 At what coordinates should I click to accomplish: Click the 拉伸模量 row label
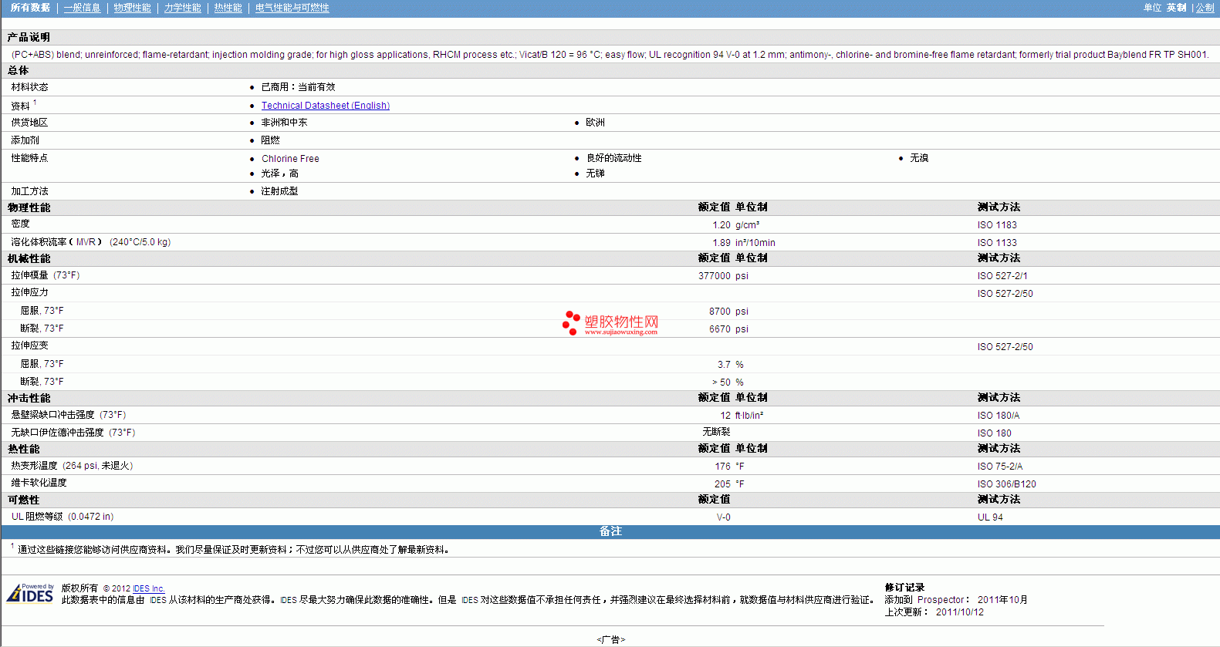(x=29, y=275)
